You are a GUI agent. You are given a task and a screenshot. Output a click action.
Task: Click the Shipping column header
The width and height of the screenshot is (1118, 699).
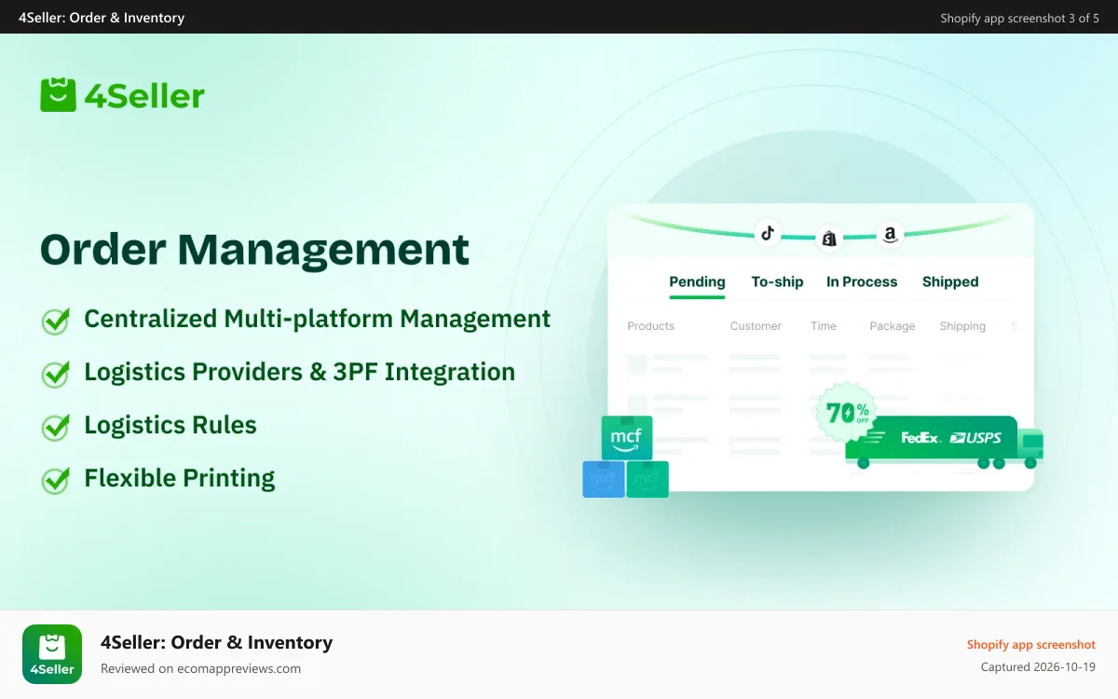click(962, 326)
